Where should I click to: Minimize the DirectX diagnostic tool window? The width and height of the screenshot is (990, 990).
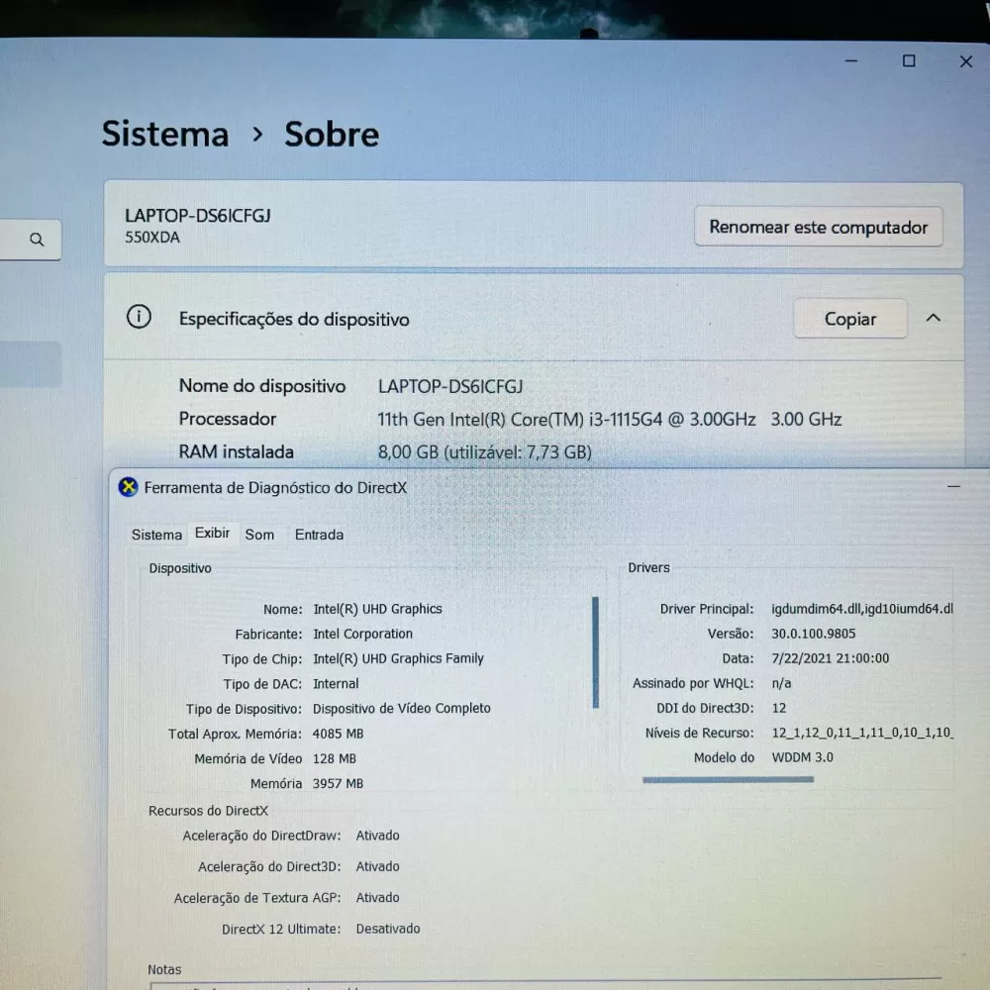coord(953,487)
